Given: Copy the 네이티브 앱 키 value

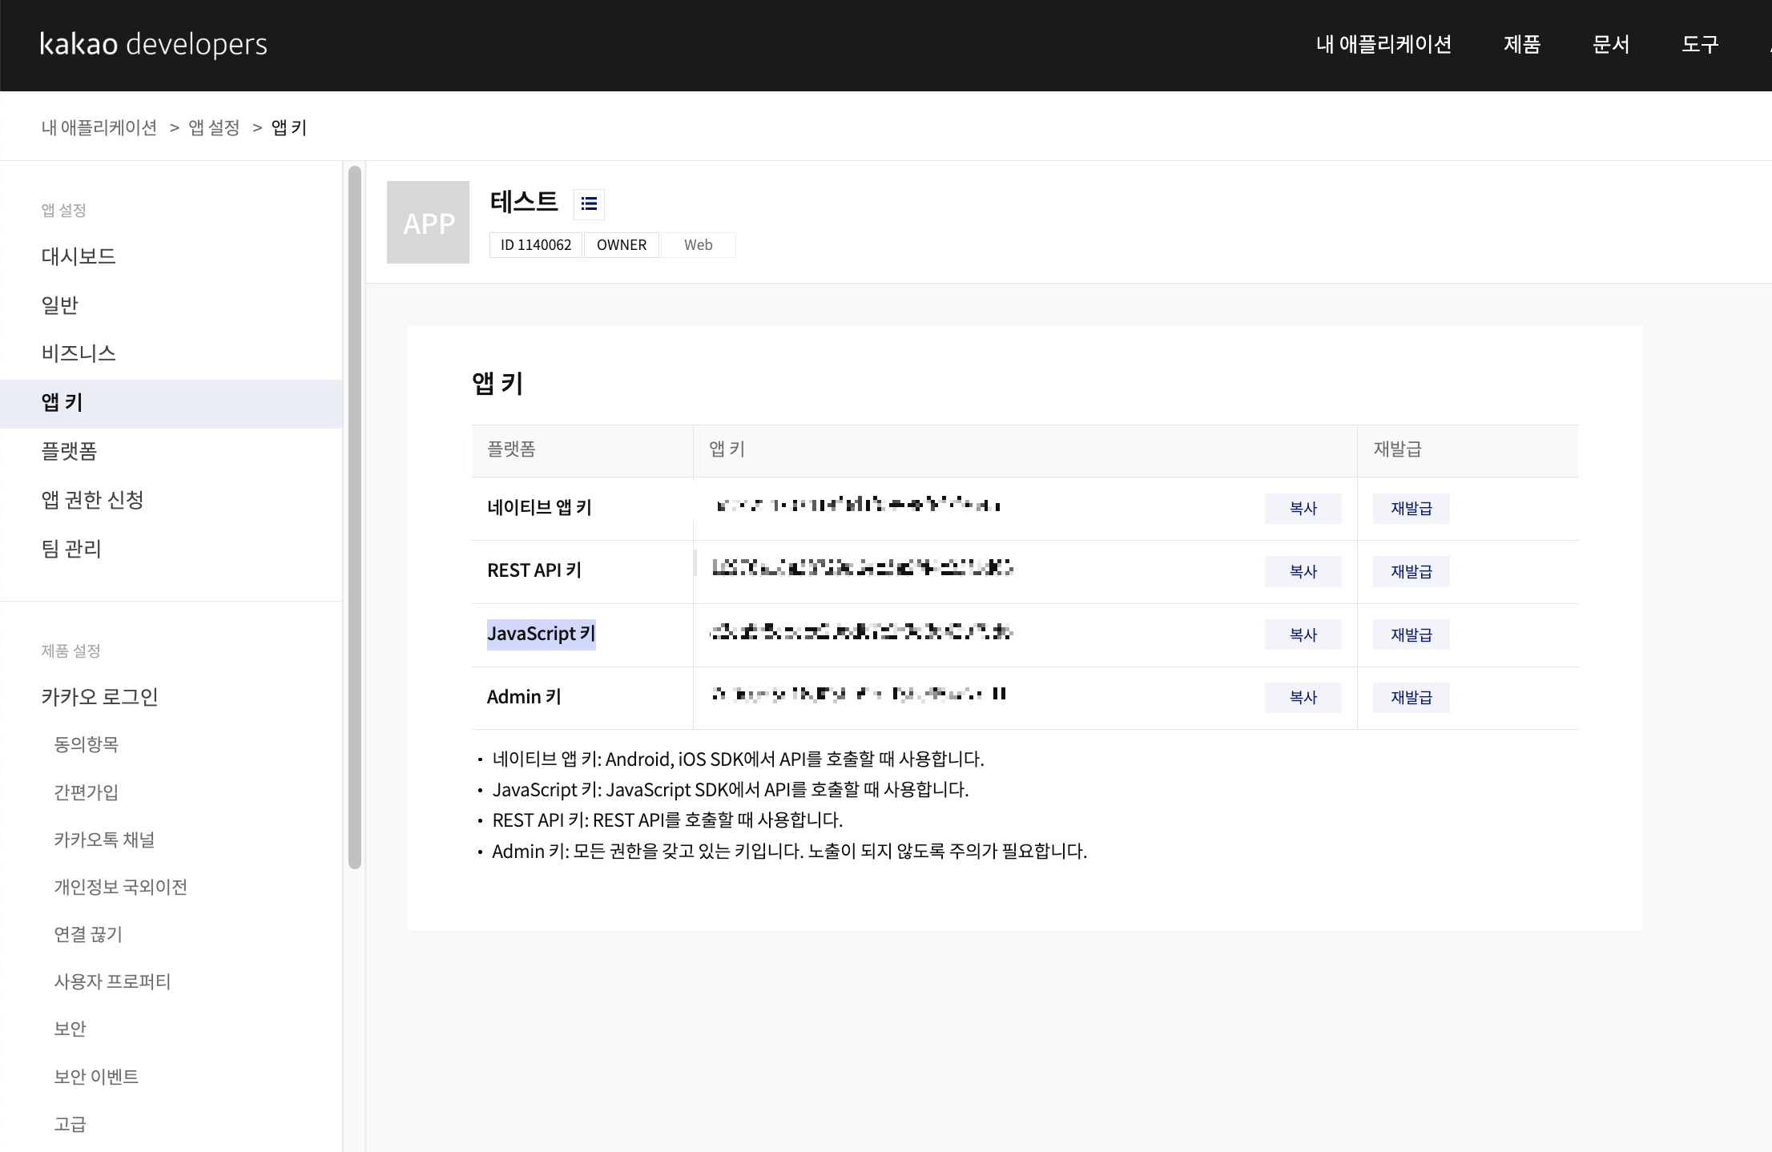Looking at the screenshot, I should coord(1303,508).
